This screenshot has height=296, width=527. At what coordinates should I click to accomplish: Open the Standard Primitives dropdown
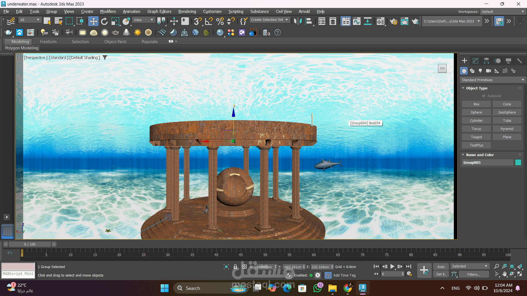tap(493, 80)
